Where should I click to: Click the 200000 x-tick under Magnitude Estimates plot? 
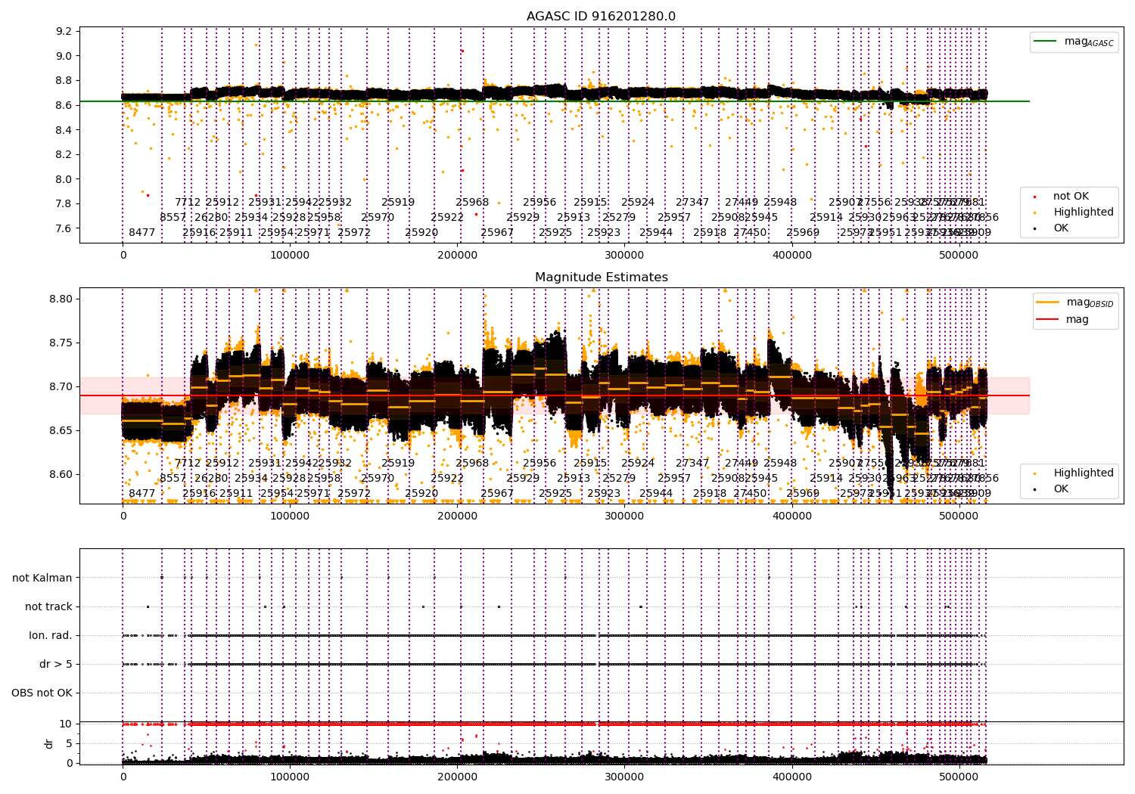click(x=457, y=516)
